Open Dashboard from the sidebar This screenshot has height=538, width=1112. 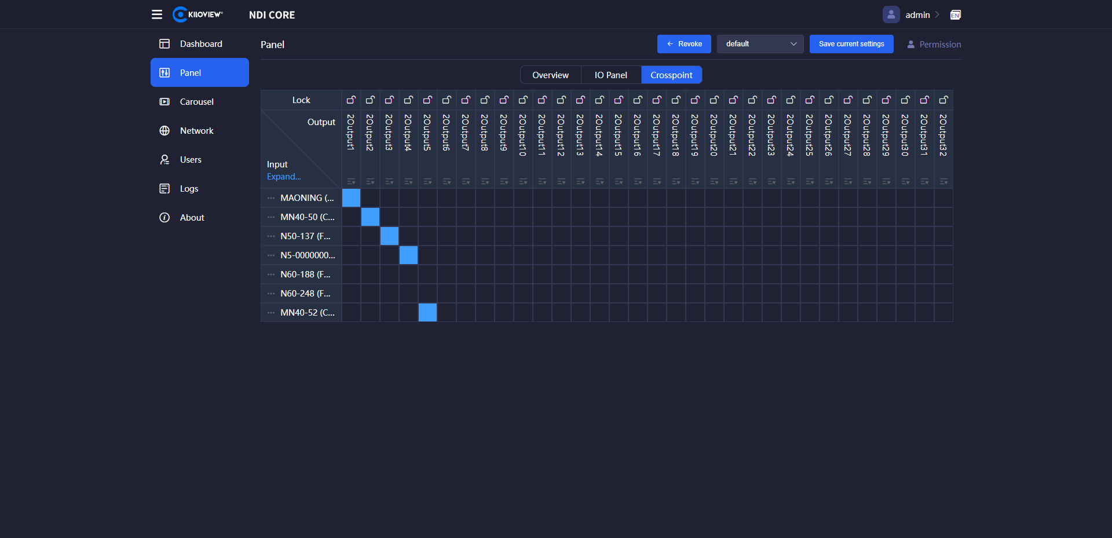pos(200,44)
